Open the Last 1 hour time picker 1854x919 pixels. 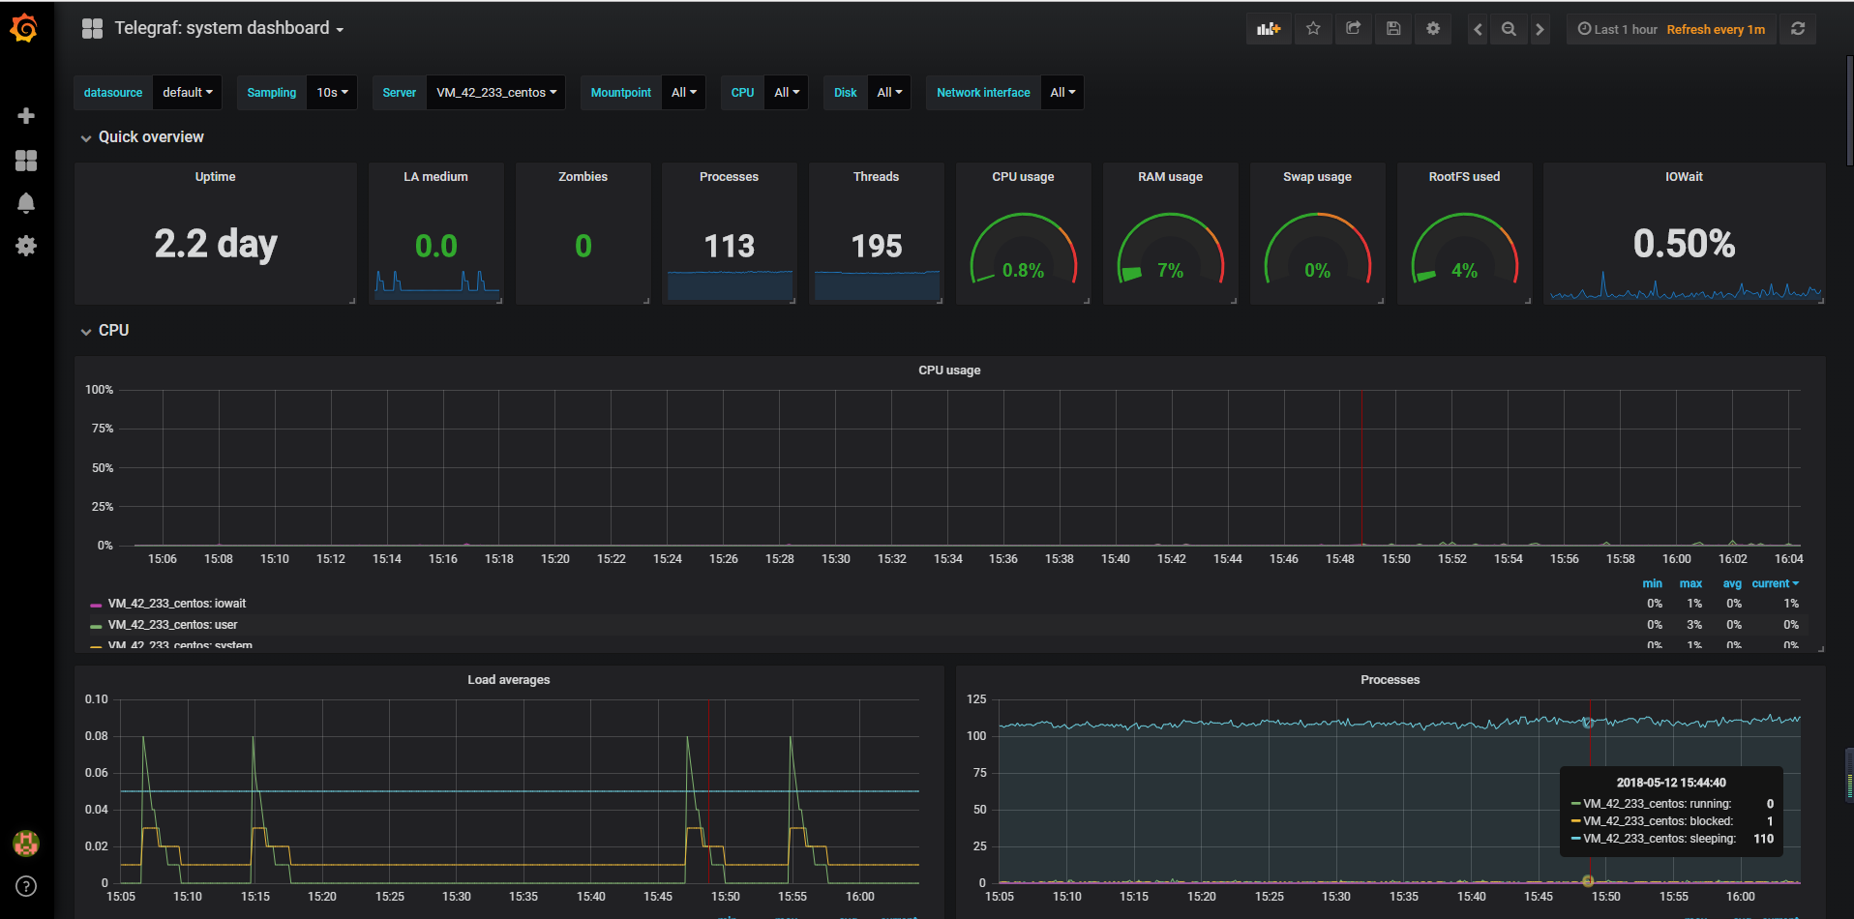click(1617, 28)
